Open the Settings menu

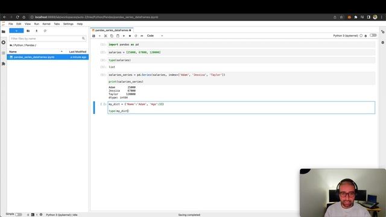(x=68, y=24)
